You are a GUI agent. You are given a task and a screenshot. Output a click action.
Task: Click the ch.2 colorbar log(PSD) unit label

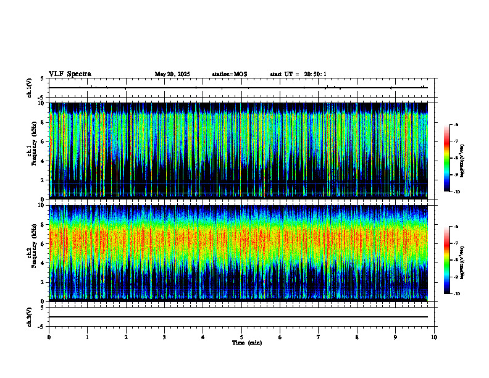click(463, 262)
